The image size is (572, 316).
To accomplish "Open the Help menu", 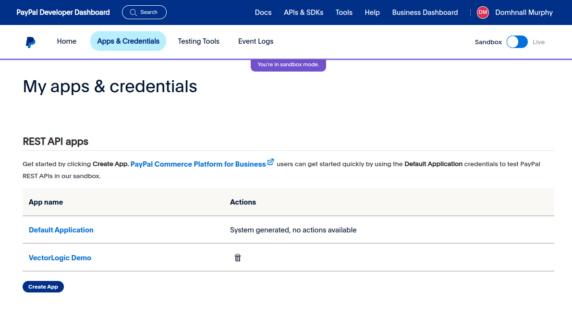I will [372, 12].
